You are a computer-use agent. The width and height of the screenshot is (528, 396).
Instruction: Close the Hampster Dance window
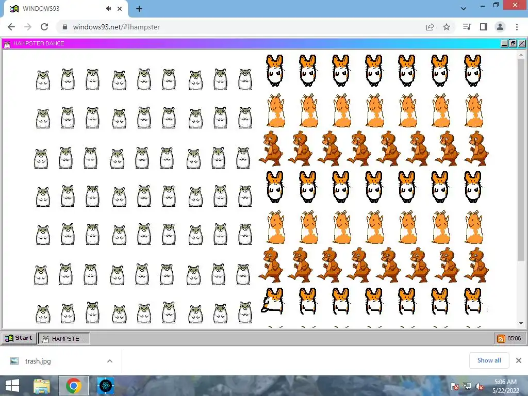(522, 43)
